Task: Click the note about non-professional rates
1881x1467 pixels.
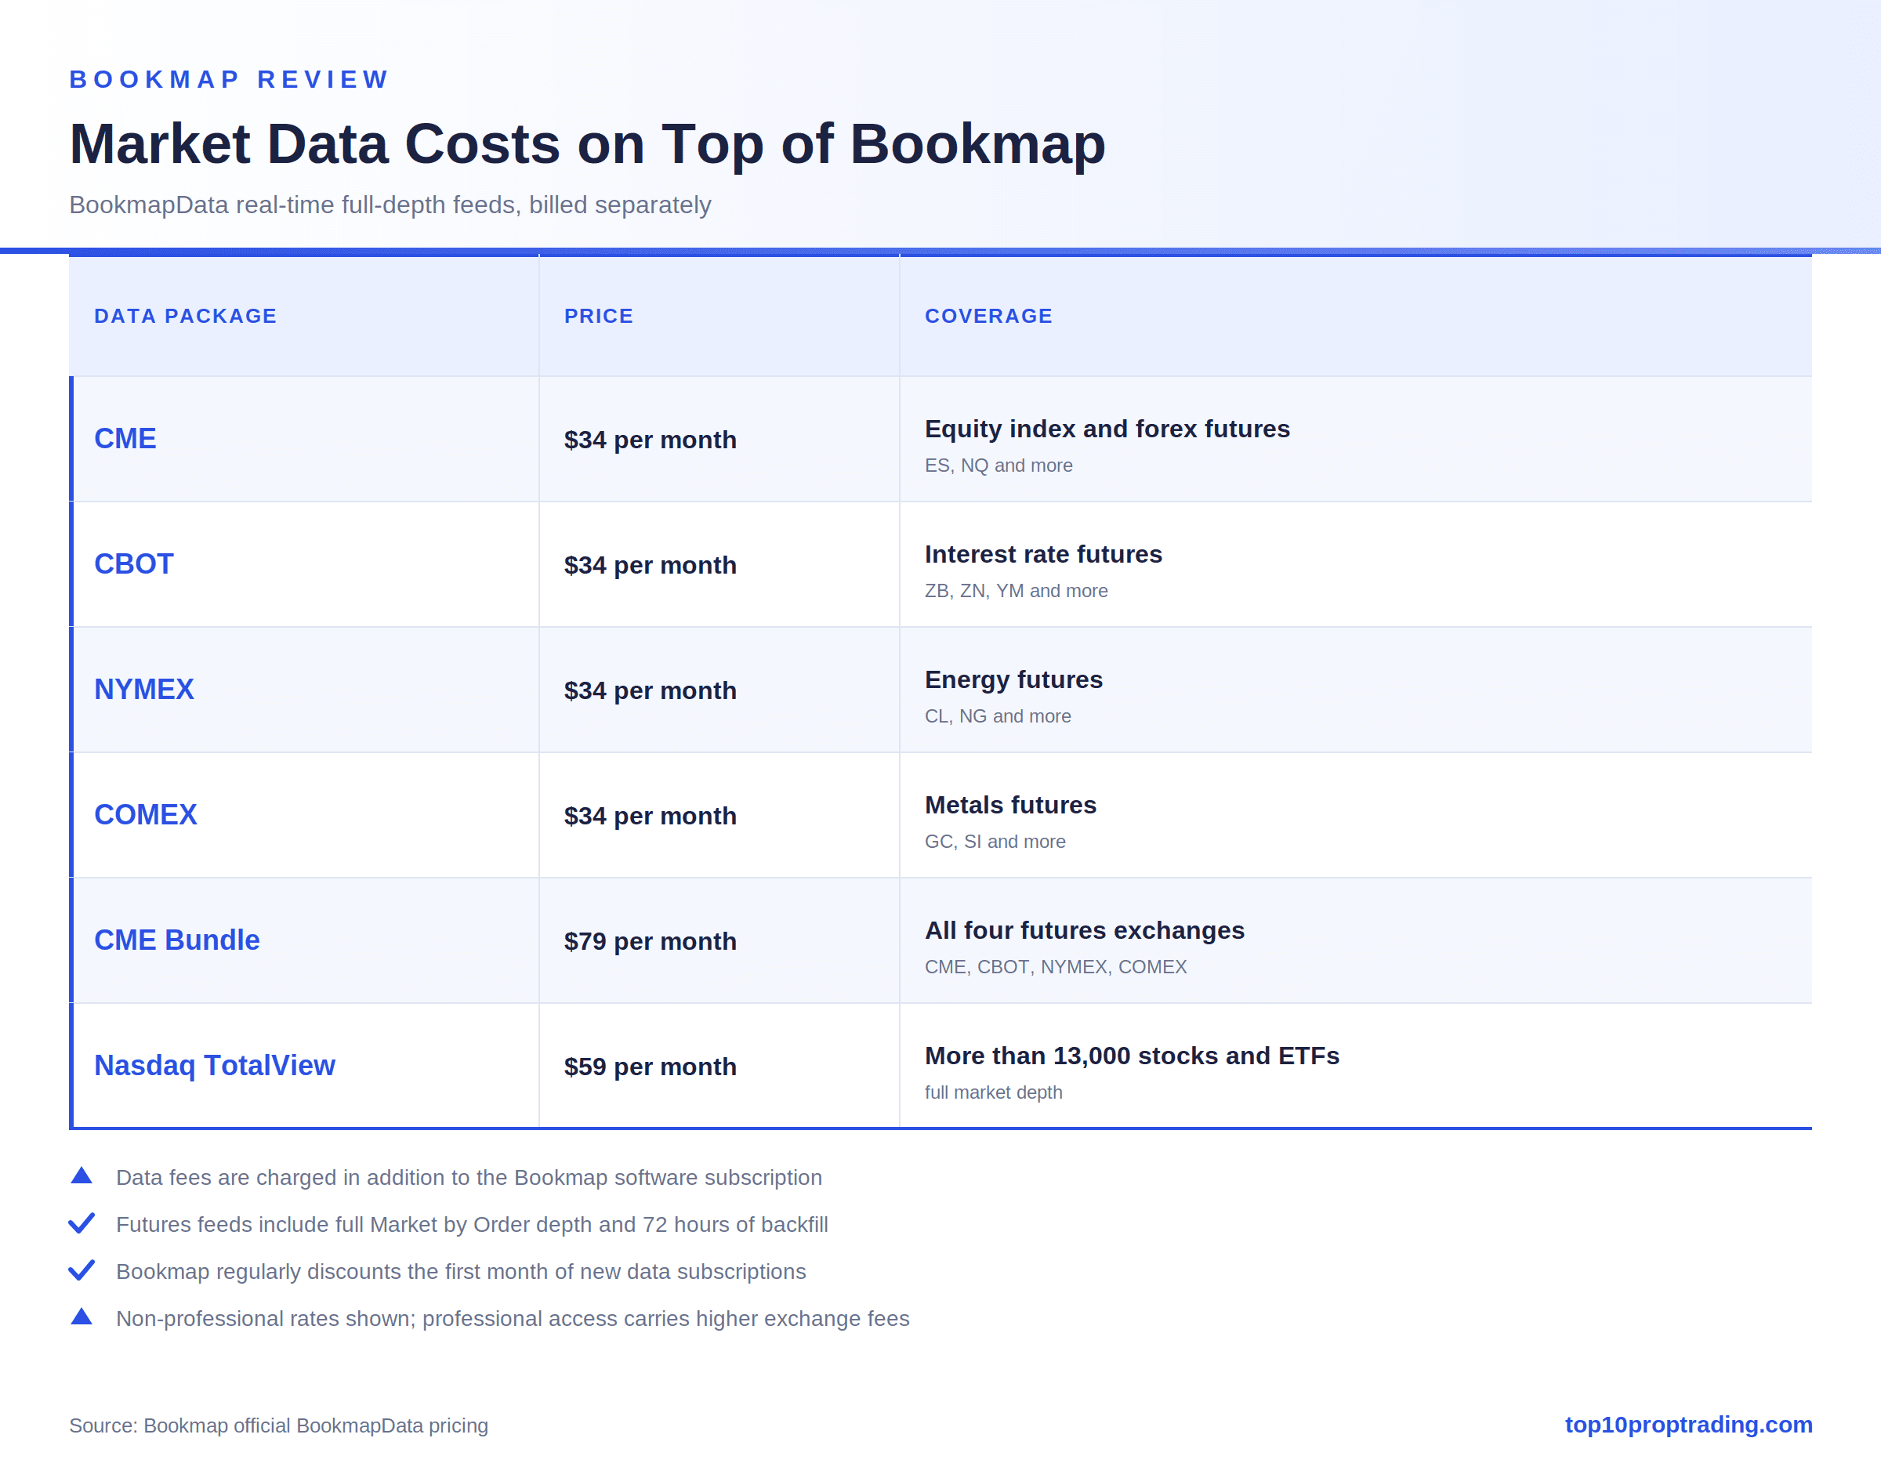Action: click(x=513, y=1319)
